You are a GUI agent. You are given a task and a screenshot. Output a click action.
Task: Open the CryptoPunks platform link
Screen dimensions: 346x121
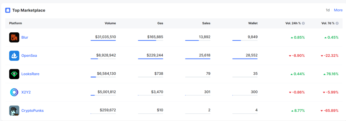click(x=32, y=111)
